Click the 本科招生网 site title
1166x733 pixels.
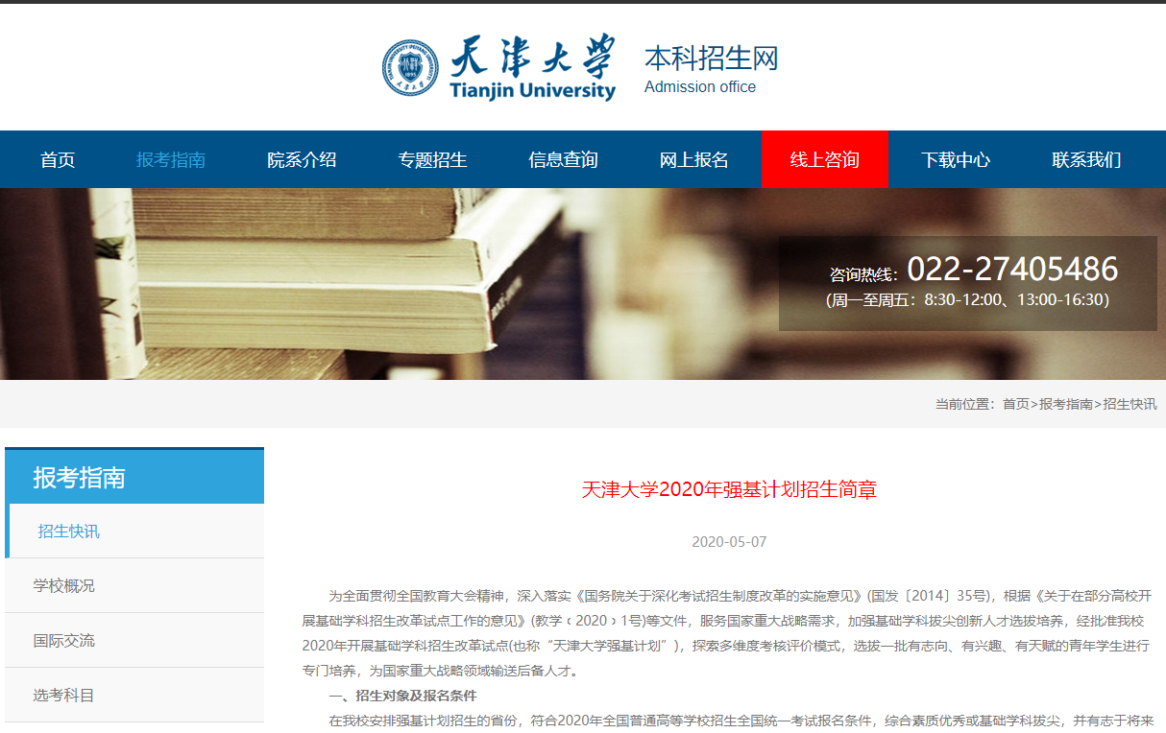pos(711,58)
